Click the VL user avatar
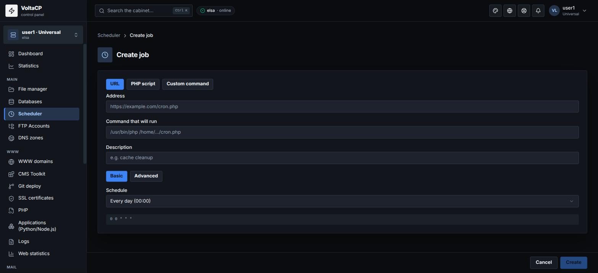The image size is (598, 273). 554,11
